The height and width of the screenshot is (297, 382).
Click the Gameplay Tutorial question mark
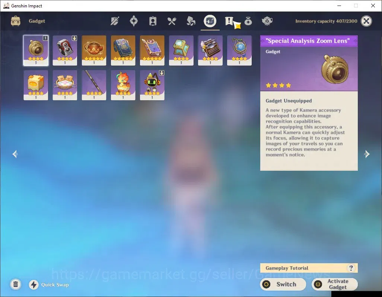351,268
